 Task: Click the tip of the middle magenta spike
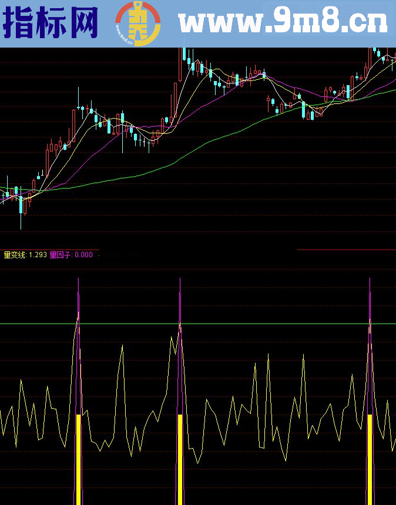pyautogui.click(x=180, y=280)
